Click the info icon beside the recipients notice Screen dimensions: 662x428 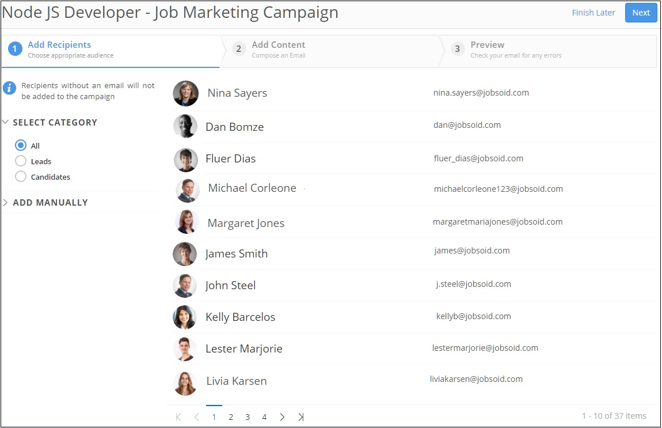click(x=9, y=88)
